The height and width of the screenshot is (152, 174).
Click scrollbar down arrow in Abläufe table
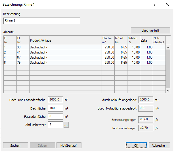pyautogui.click(x=168, y=91)
